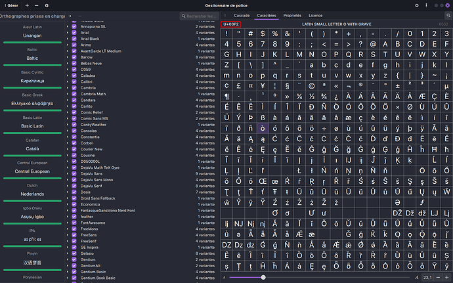Image resolution: width=453 pixels, height=283 pixels.
Task: Click the character search magnifier icon
Action: [x=448, y=16]
